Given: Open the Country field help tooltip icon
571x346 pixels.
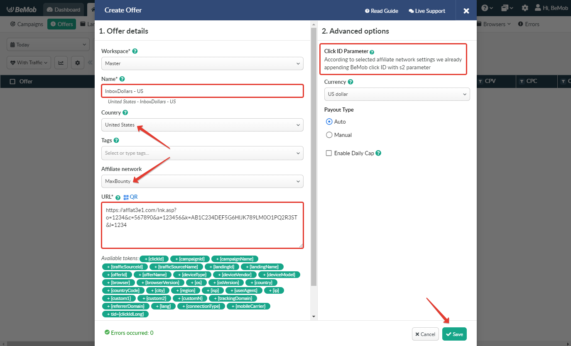Looking at the screenshot, I should pyautogui.click(x=125, y=112).
